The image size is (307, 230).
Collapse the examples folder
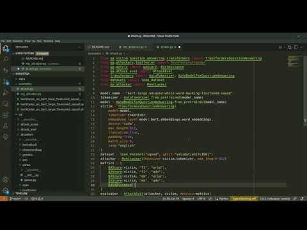point(25,84)
